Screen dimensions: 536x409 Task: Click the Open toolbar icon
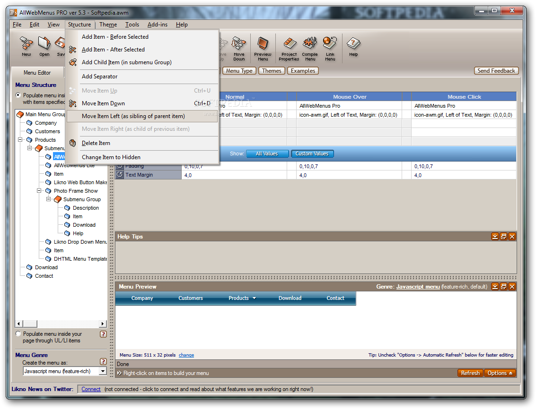click(44, 46)
